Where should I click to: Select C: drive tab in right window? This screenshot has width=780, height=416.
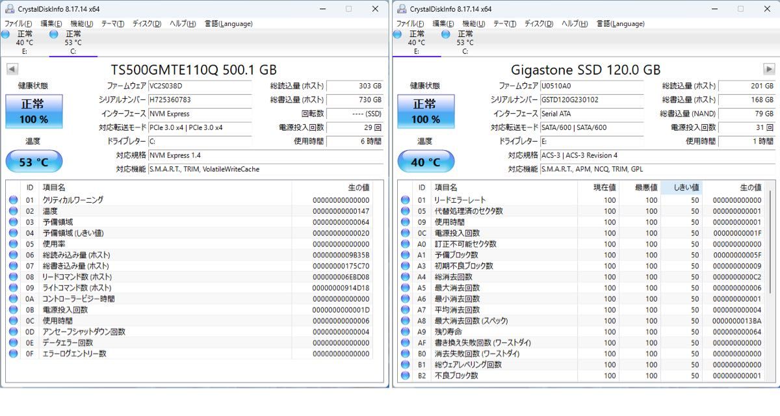tap(465, 42)
